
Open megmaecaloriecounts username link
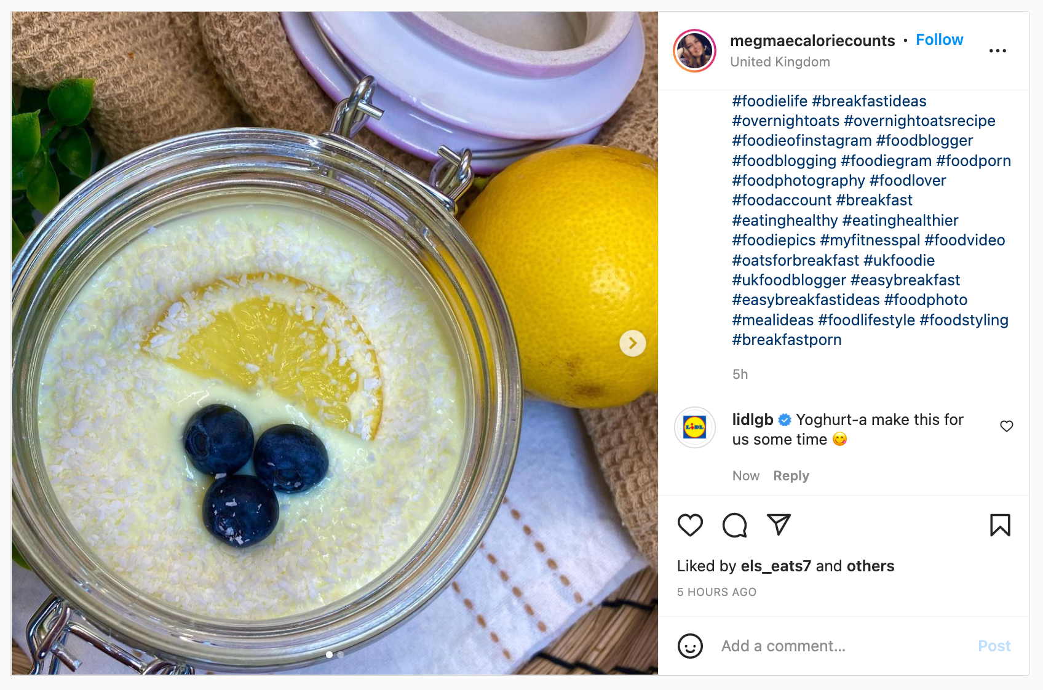812,41
